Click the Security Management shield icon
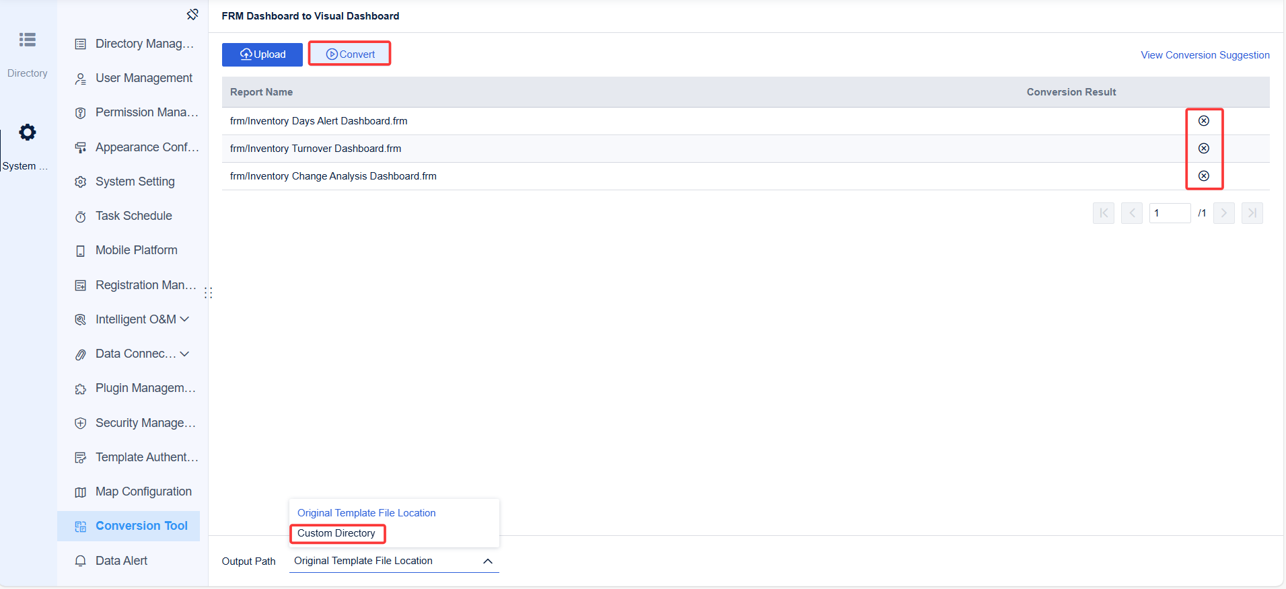This screenshot has width=1286, height=589. point(81,424)
